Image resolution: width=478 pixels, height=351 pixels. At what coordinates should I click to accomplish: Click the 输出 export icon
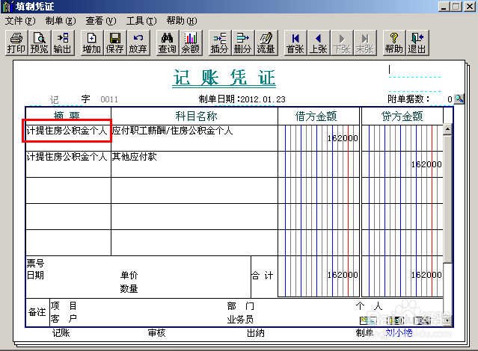[x=63, y=43]
